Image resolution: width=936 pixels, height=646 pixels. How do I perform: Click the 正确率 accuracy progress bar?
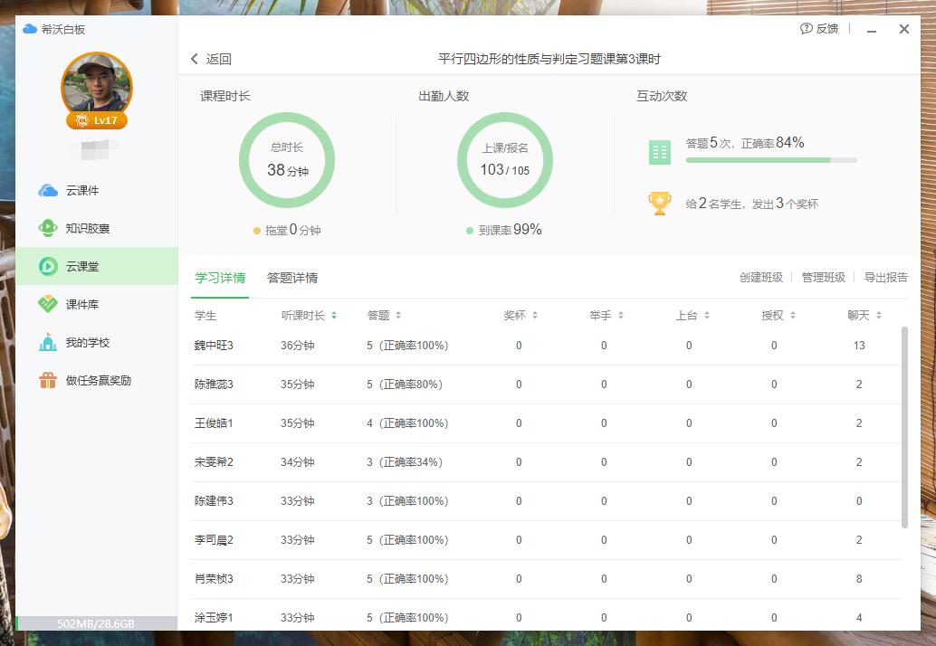click(771, 160)
